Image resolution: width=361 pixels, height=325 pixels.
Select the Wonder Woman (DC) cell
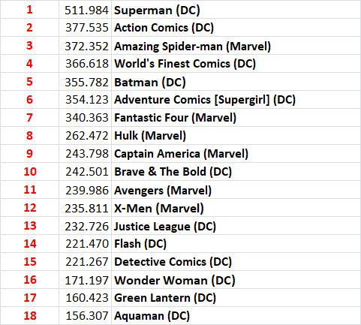[x=236, y=280]
